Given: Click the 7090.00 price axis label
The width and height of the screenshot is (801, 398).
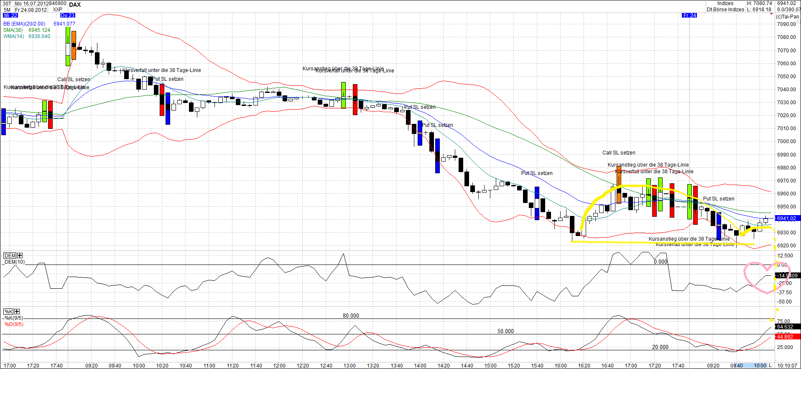Looking at the screenshot, I should coord(786,24).
